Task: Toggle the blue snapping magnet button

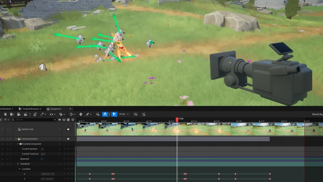Action: tap(105, 114)
